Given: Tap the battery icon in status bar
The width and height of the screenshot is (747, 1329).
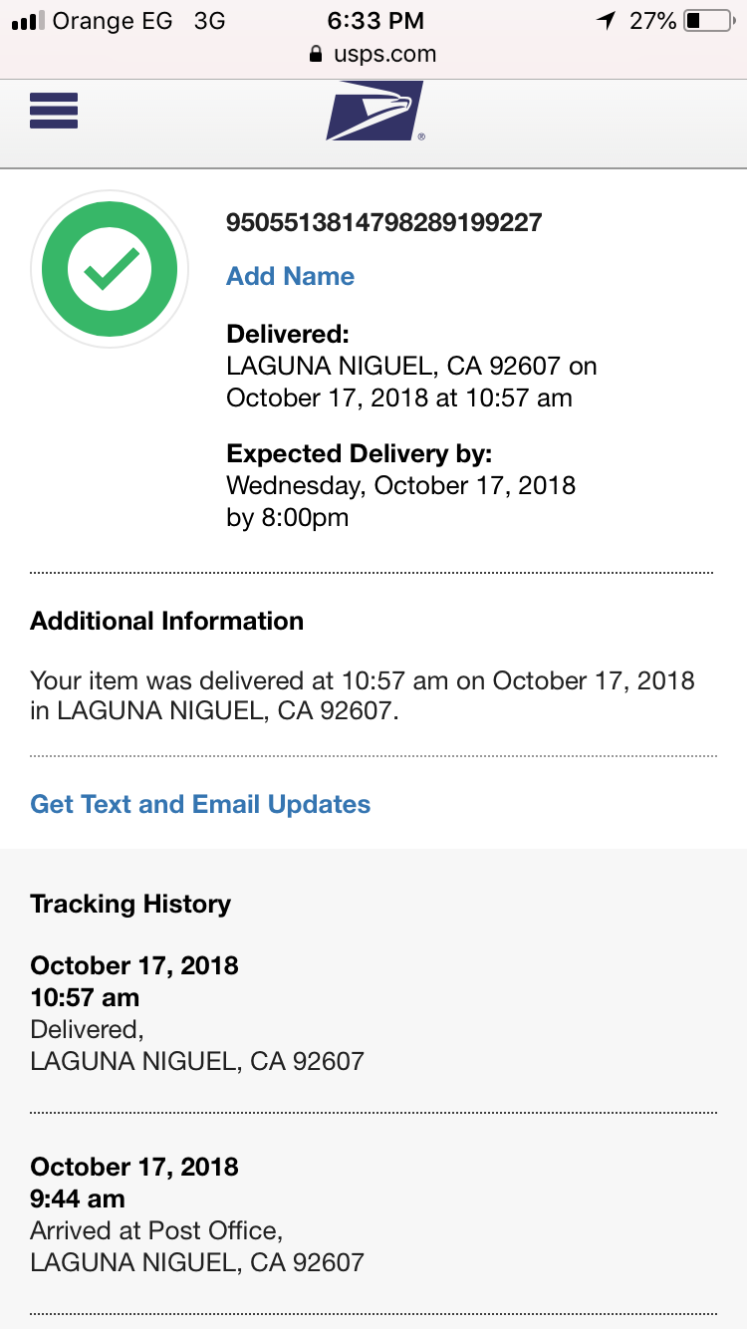Looking at the screenshot, I should [x=708, y=21].
